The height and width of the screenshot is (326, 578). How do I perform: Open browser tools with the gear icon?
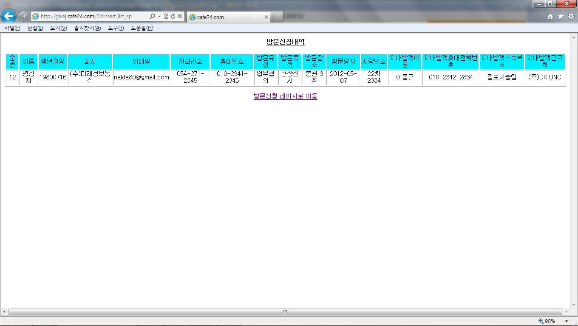[571, 16]
